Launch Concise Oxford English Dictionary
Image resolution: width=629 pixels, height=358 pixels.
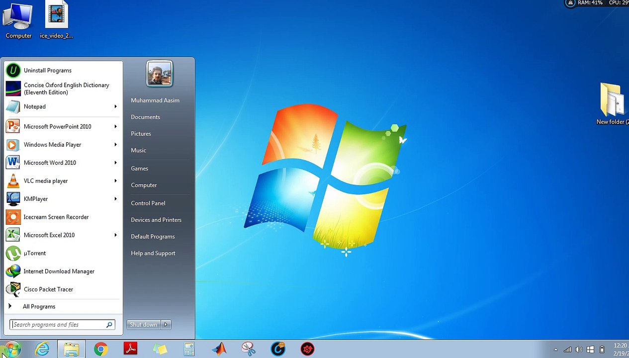(63, 89)
